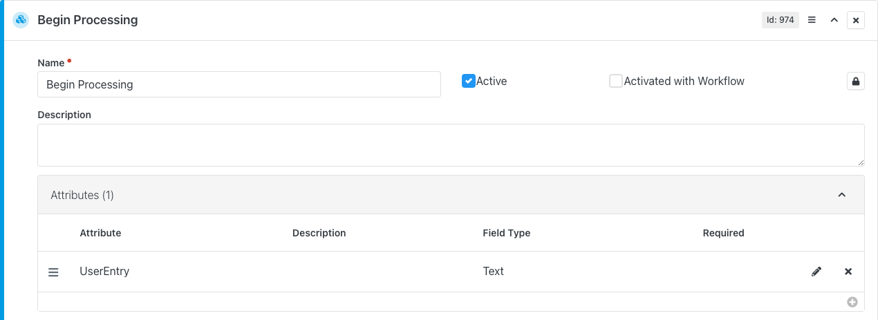Image resolution: width=878 pixels, height=320 pixels.
Task: Click the Begin Processing workflow icon
Action: click(x=21, y=20)
